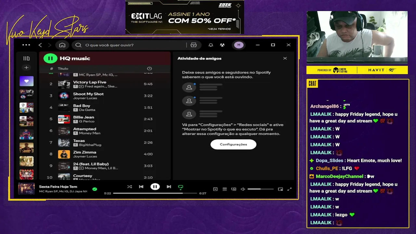Toggle repeat mode
Image resolution: width=416 pixels, height=234 pixels.
pos(181,187)
